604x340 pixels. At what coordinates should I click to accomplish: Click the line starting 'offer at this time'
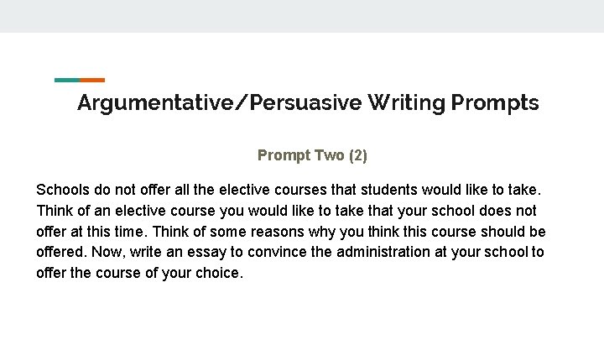coord(290,231)
